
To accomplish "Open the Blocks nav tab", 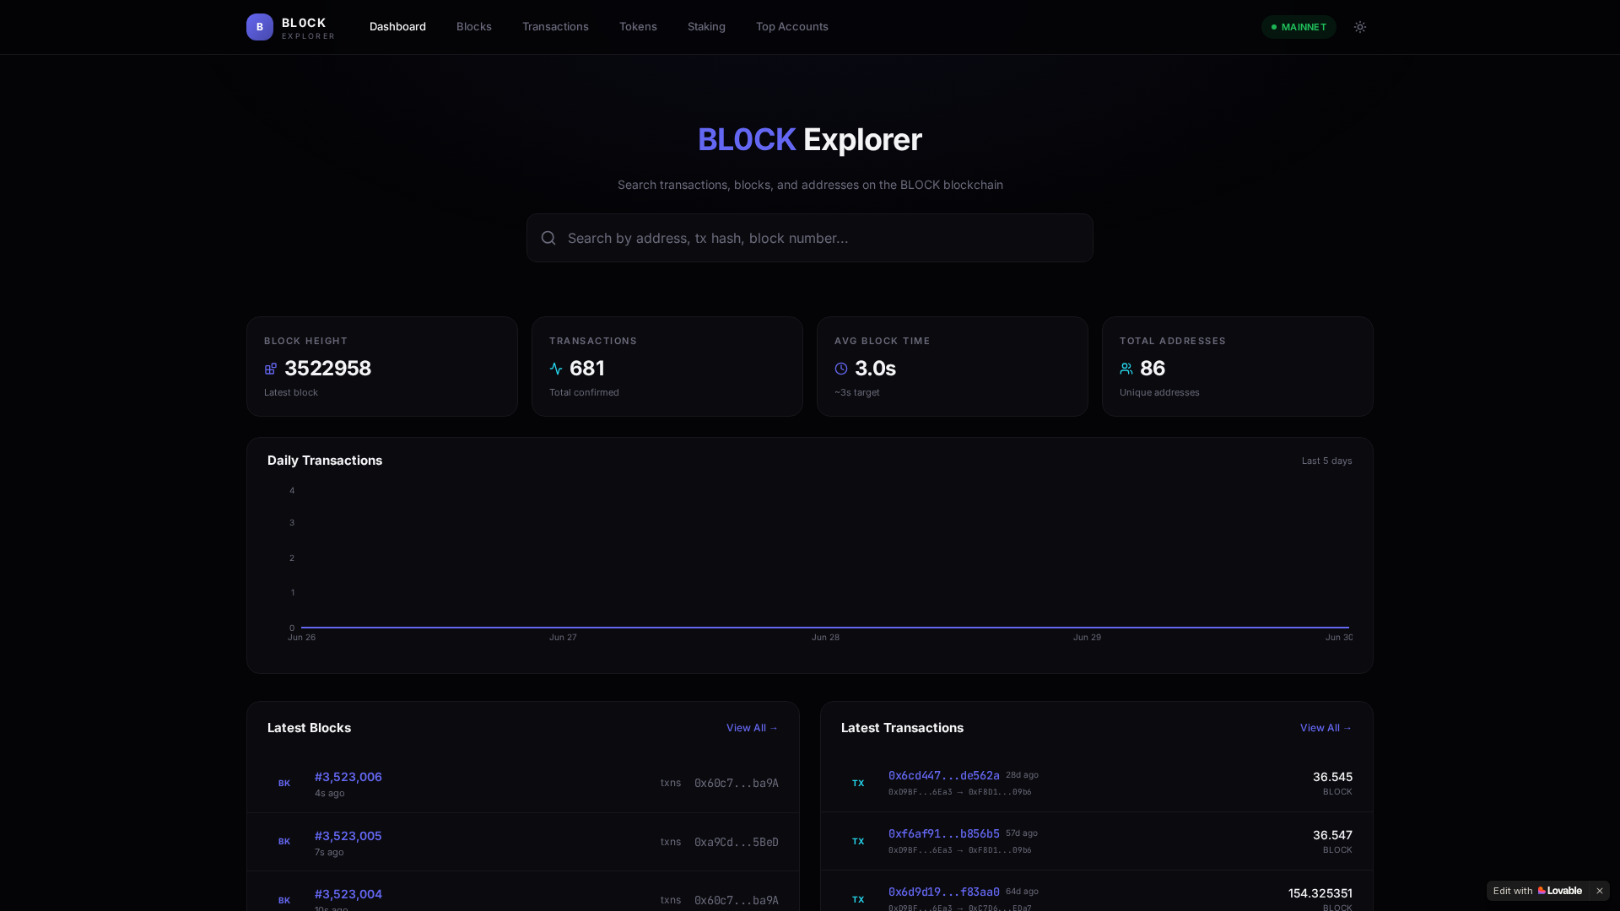I will point(474,27).
